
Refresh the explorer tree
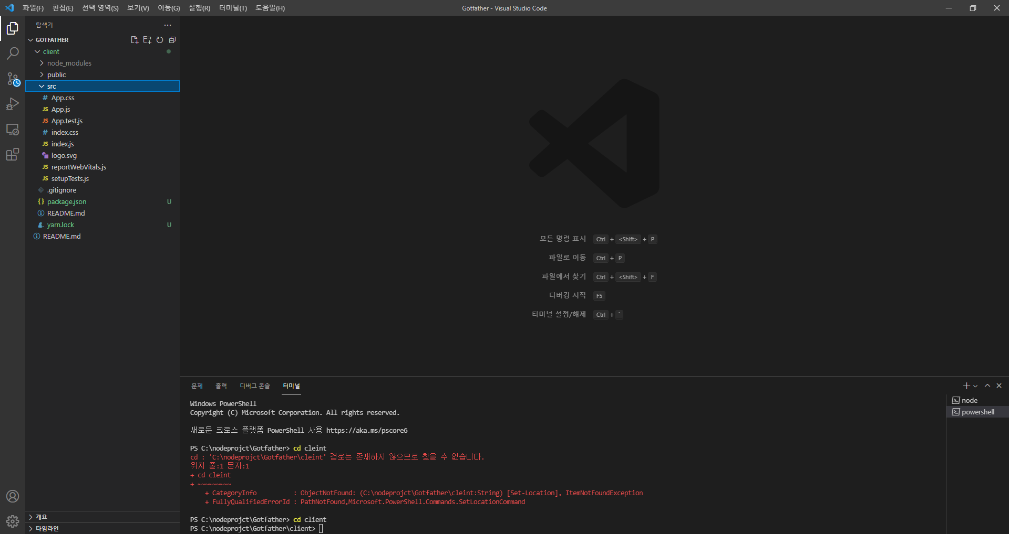pos(160,40)
